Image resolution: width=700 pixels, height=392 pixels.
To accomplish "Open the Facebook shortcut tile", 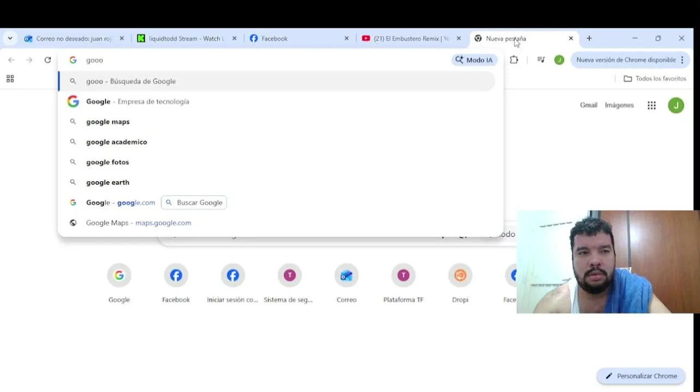I will tap(176, 283).
